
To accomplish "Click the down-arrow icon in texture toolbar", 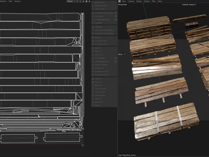I will click(89, 1).
